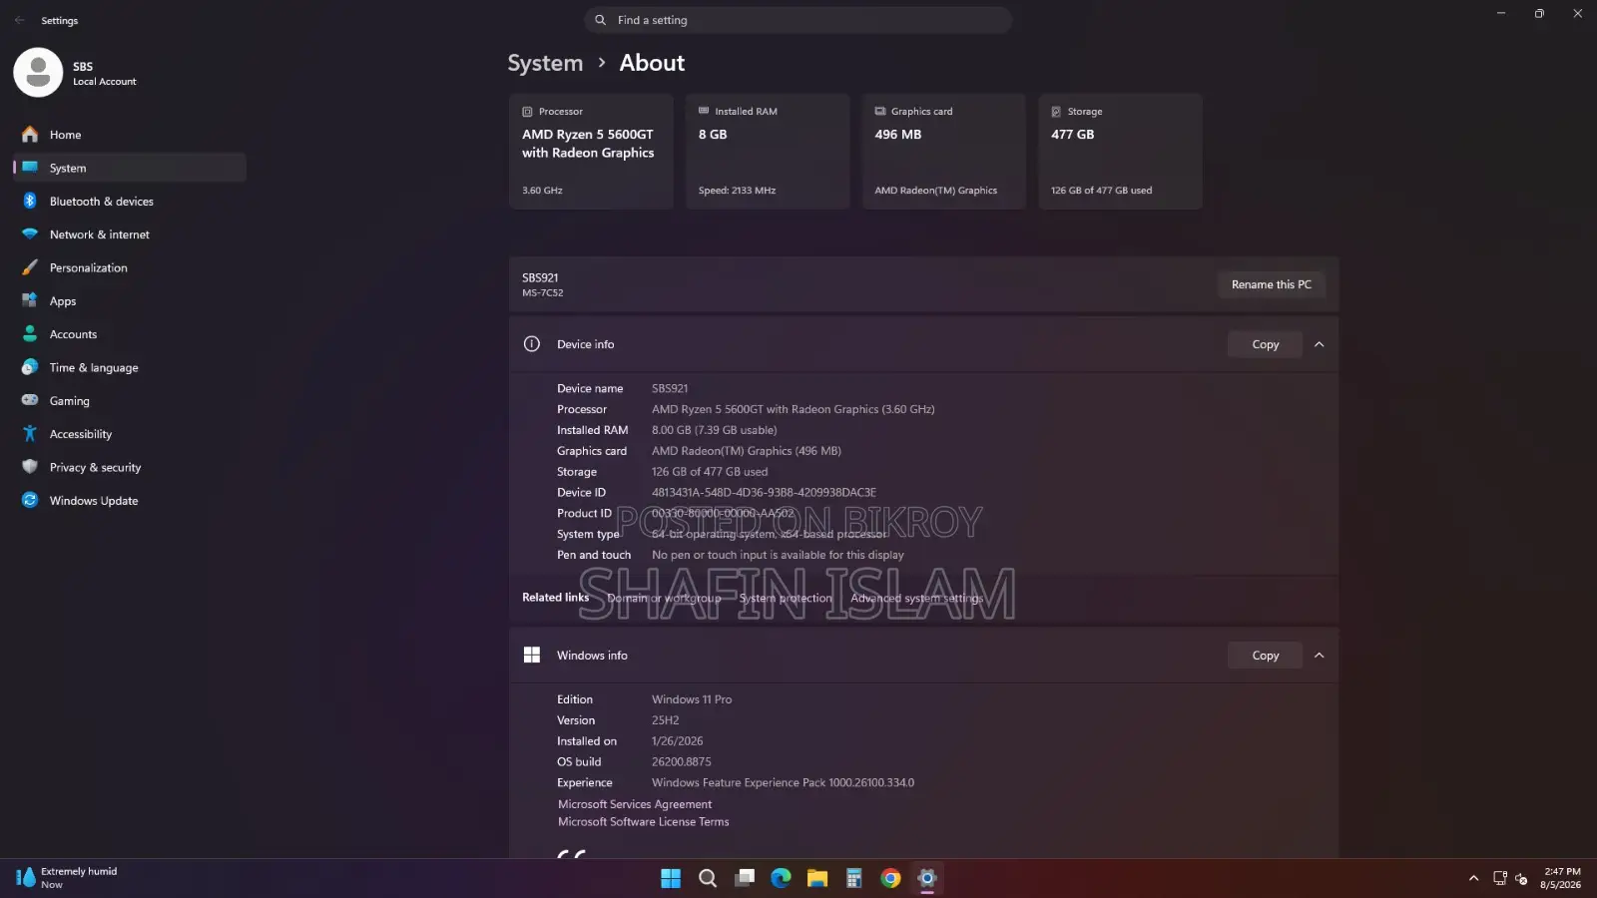The image size is (1597, 898).
Task: Open the SBS Local Account profile
Action: point(76,73)
